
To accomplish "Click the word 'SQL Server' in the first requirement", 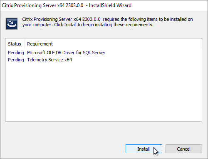I will [x=94, y=53].
